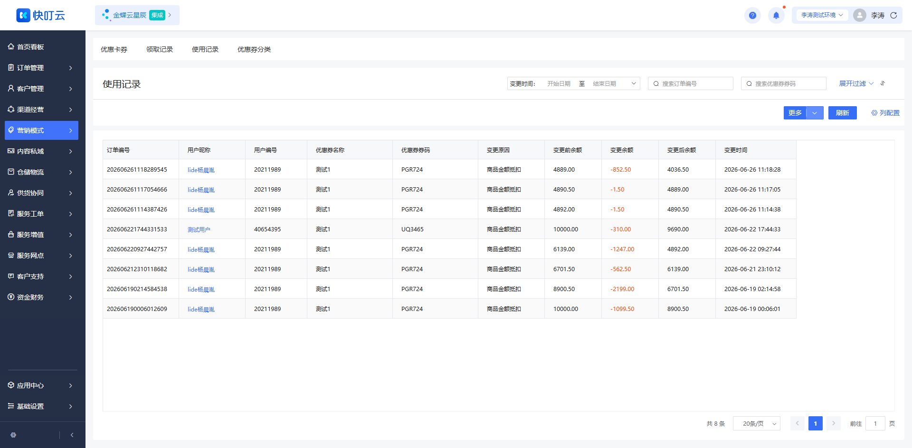Click the 应用中心 cube icon
The image size is (912, 448).
pos(11,385)
